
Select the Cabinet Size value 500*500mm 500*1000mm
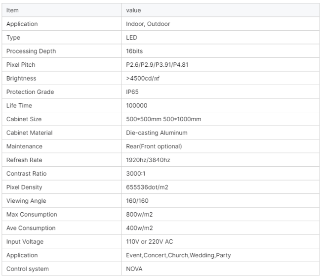pos(163,119)
